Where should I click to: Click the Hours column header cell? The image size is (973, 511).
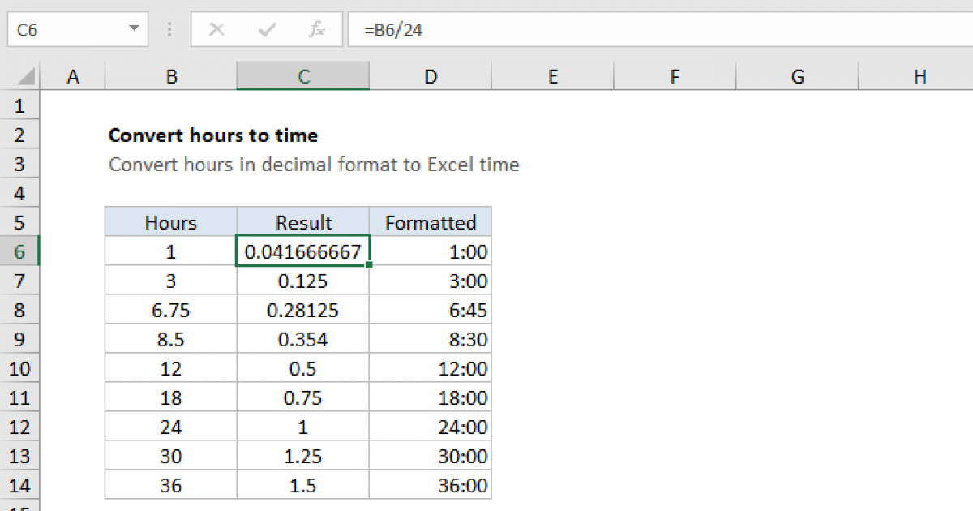tap(170, 221)
